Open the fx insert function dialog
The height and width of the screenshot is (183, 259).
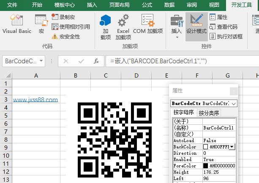tap(96, 61)
